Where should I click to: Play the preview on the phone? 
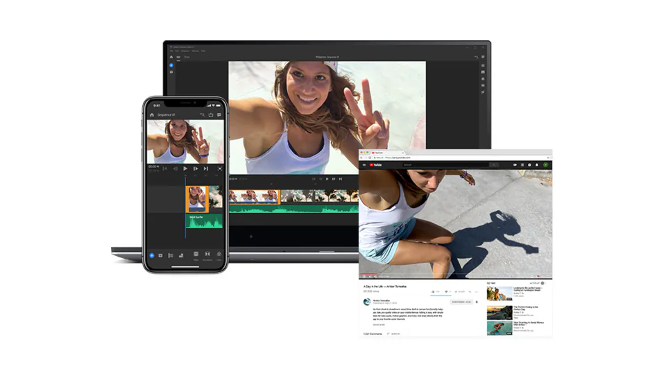coord(185,169)
